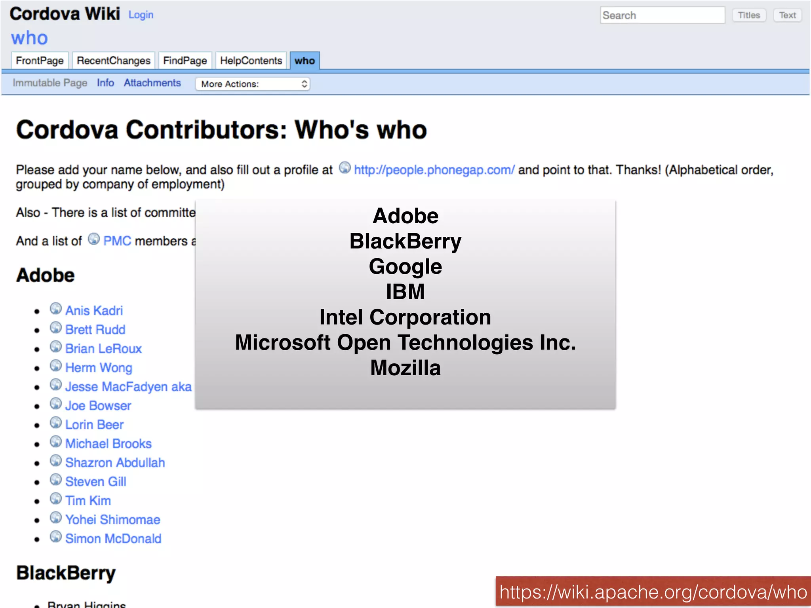Open Lorin Beer's profile link
Viewport: 811px width, 608px height.
point(95,425)
